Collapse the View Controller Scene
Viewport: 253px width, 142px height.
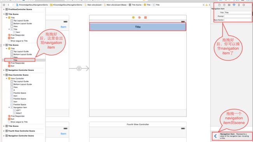(x=4, y=75)
